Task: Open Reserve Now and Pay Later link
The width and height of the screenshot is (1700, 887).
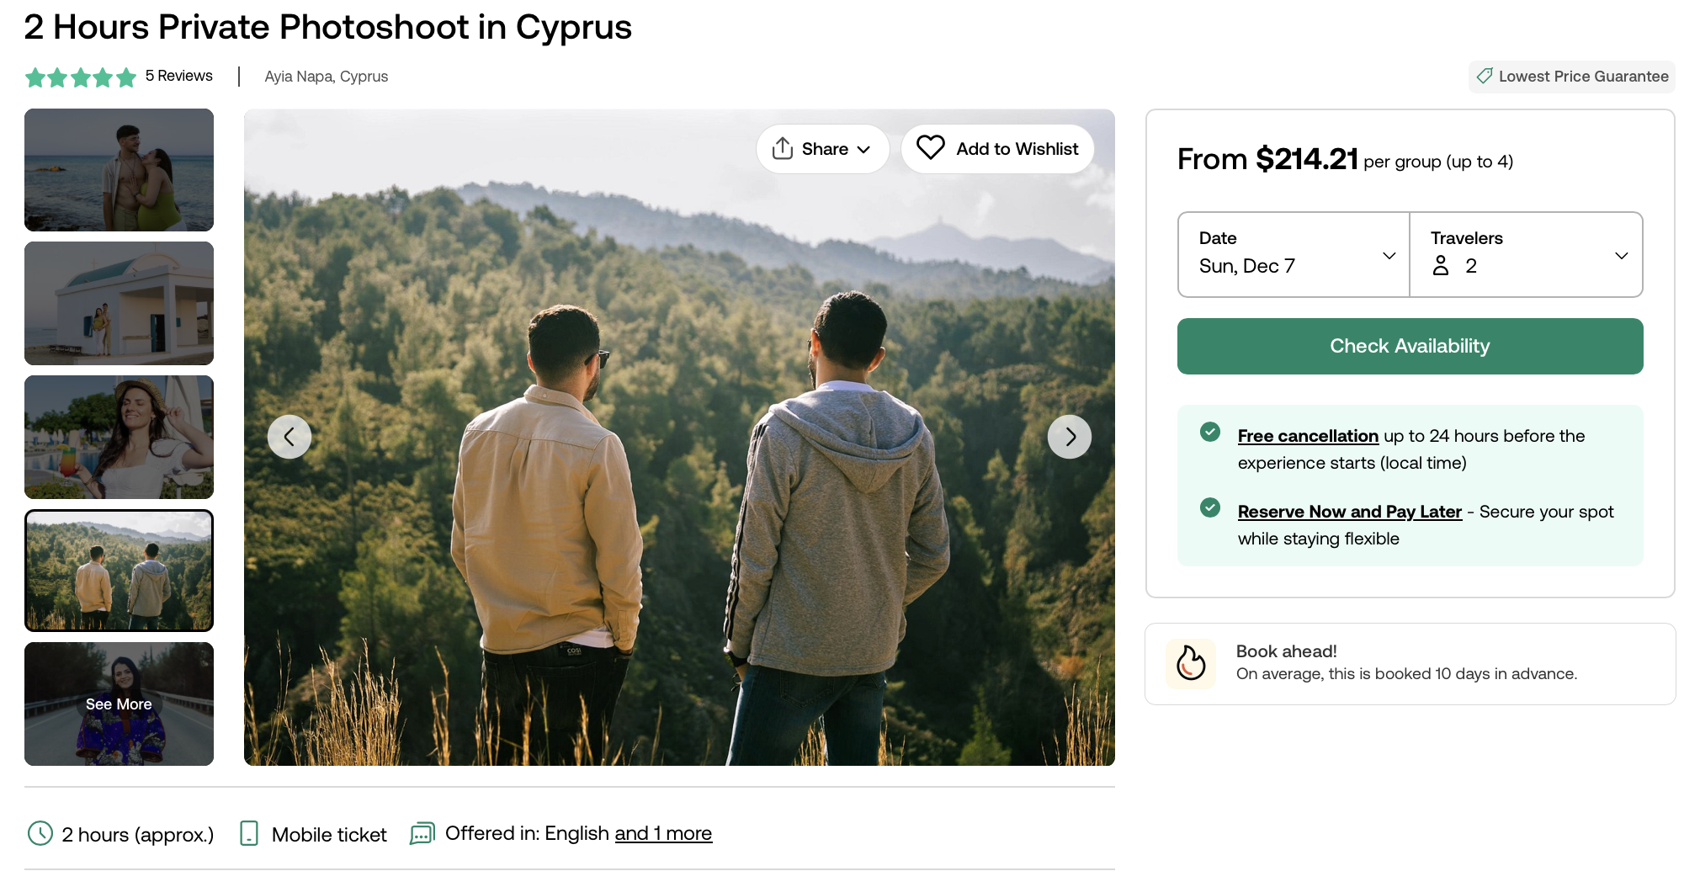Action: click(1349, 512)
